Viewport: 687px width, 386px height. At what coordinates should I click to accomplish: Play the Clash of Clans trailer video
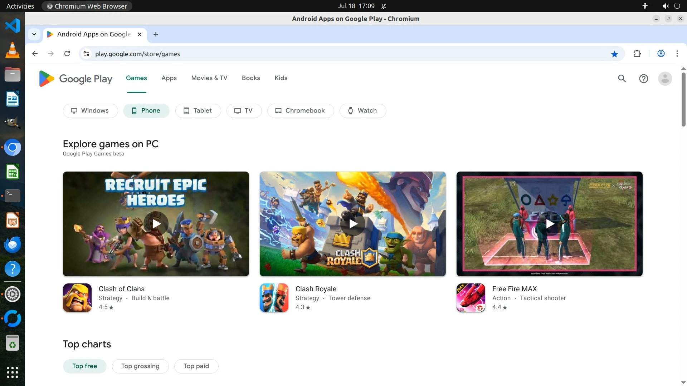(x=156, y=224)
